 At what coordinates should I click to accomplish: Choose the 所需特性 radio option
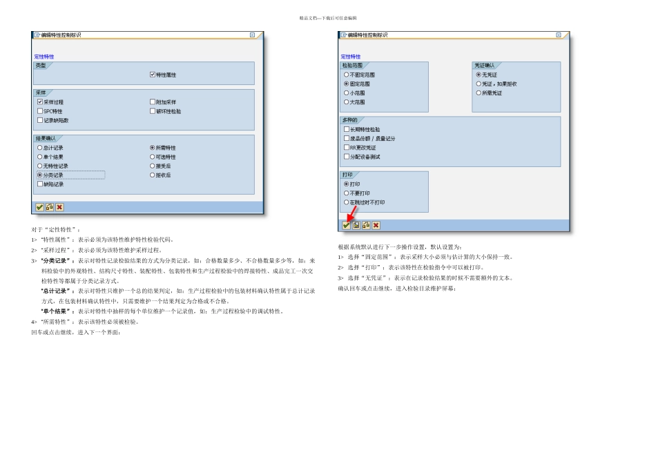point(153,148)
